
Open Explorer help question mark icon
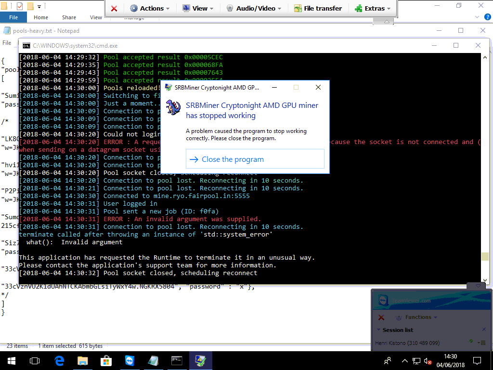(x=487, y=17)
